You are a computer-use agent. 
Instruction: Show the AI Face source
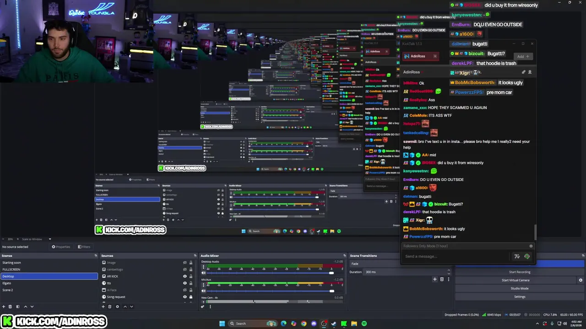coord(185,290)
